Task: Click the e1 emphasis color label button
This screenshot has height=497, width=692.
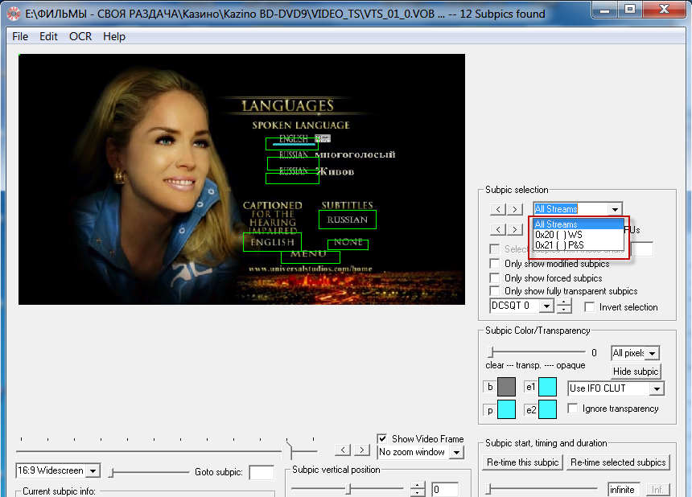Action: [530, 387]
